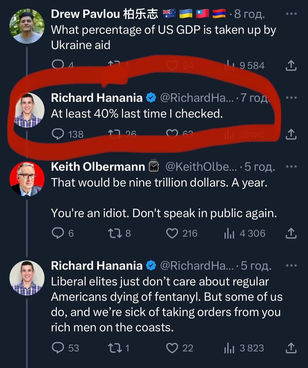Reply to Keith Olbermann's tweet

(x=58, y=233)
